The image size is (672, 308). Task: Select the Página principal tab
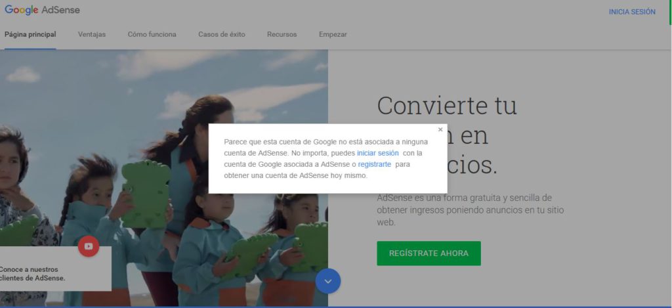(x=30, y=34)
